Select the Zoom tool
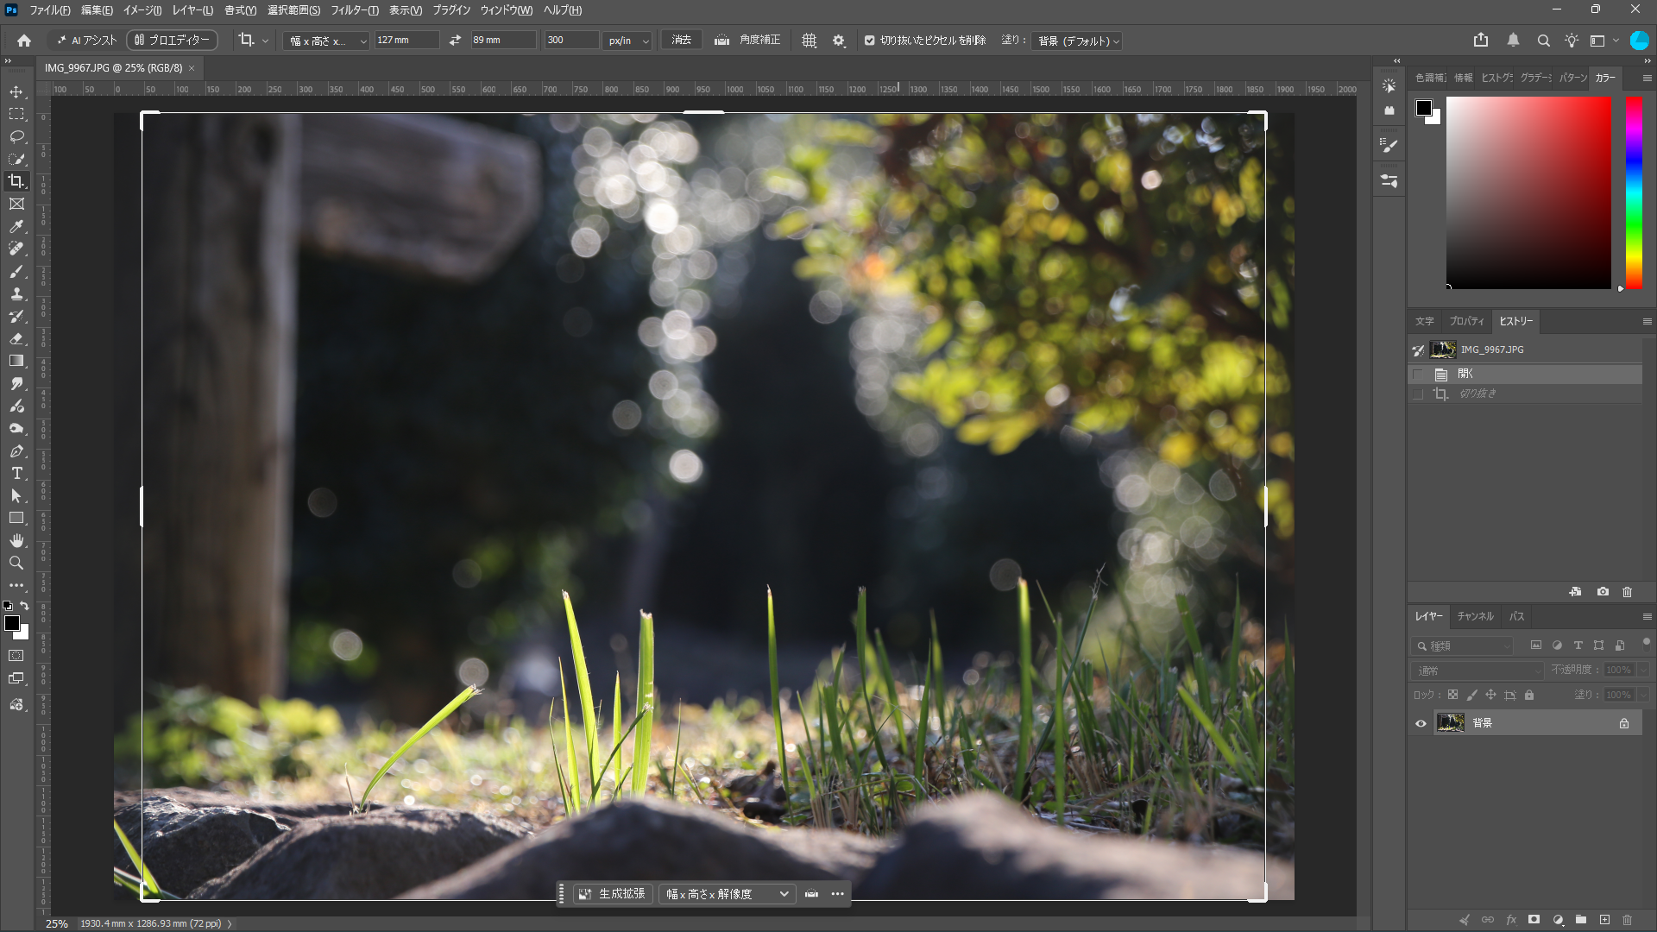1657x932 pixels. click(16, 563)
